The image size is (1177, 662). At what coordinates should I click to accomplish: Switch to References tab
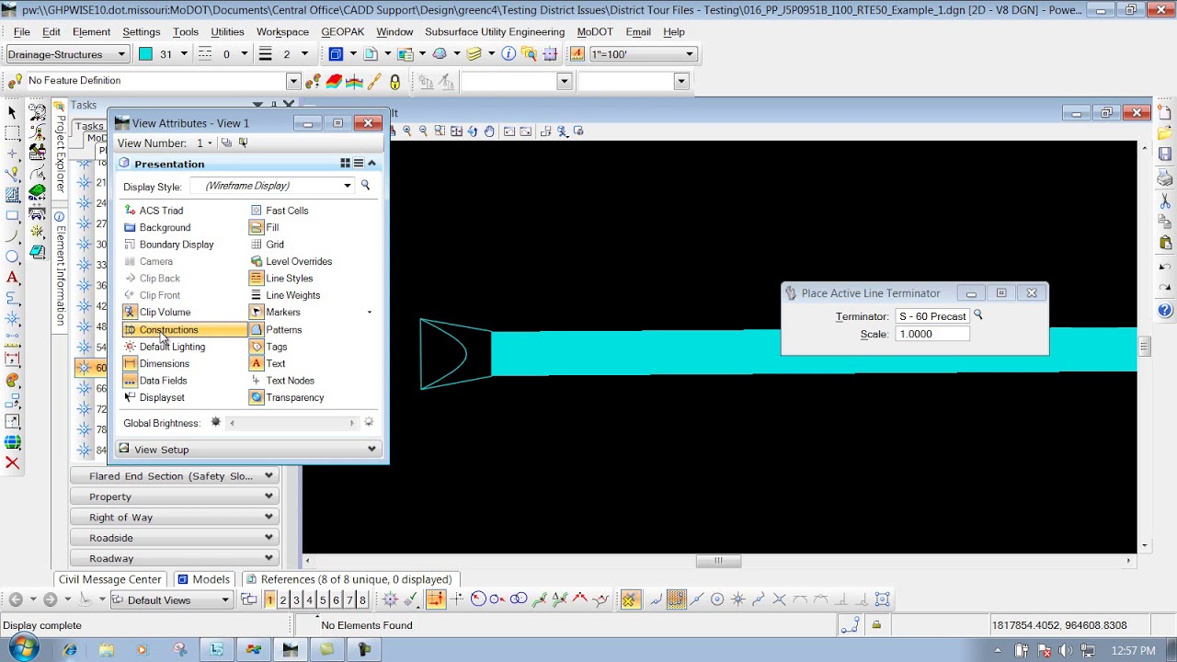(349, 579)
